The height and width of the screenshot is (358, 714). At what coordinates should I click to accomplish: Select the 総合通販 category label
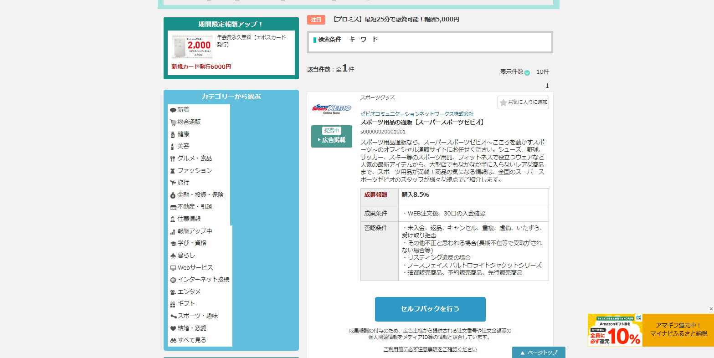(x=189, y=122)
